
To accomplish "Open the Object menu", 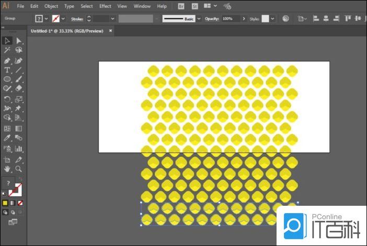I will point(51,6).
